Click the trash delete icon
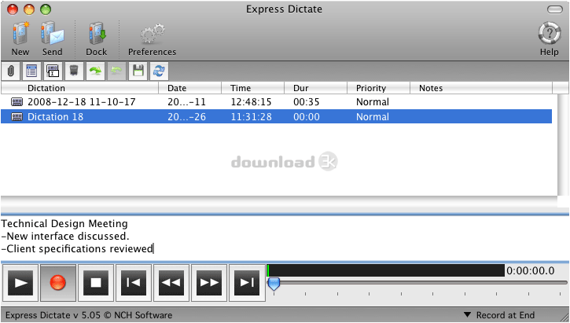Viewport: 570px width, 323px height. 74,71
